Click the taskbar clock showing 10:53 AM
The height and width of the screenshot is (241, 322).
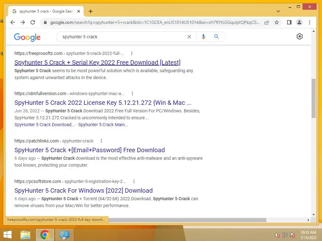(308, 235)
